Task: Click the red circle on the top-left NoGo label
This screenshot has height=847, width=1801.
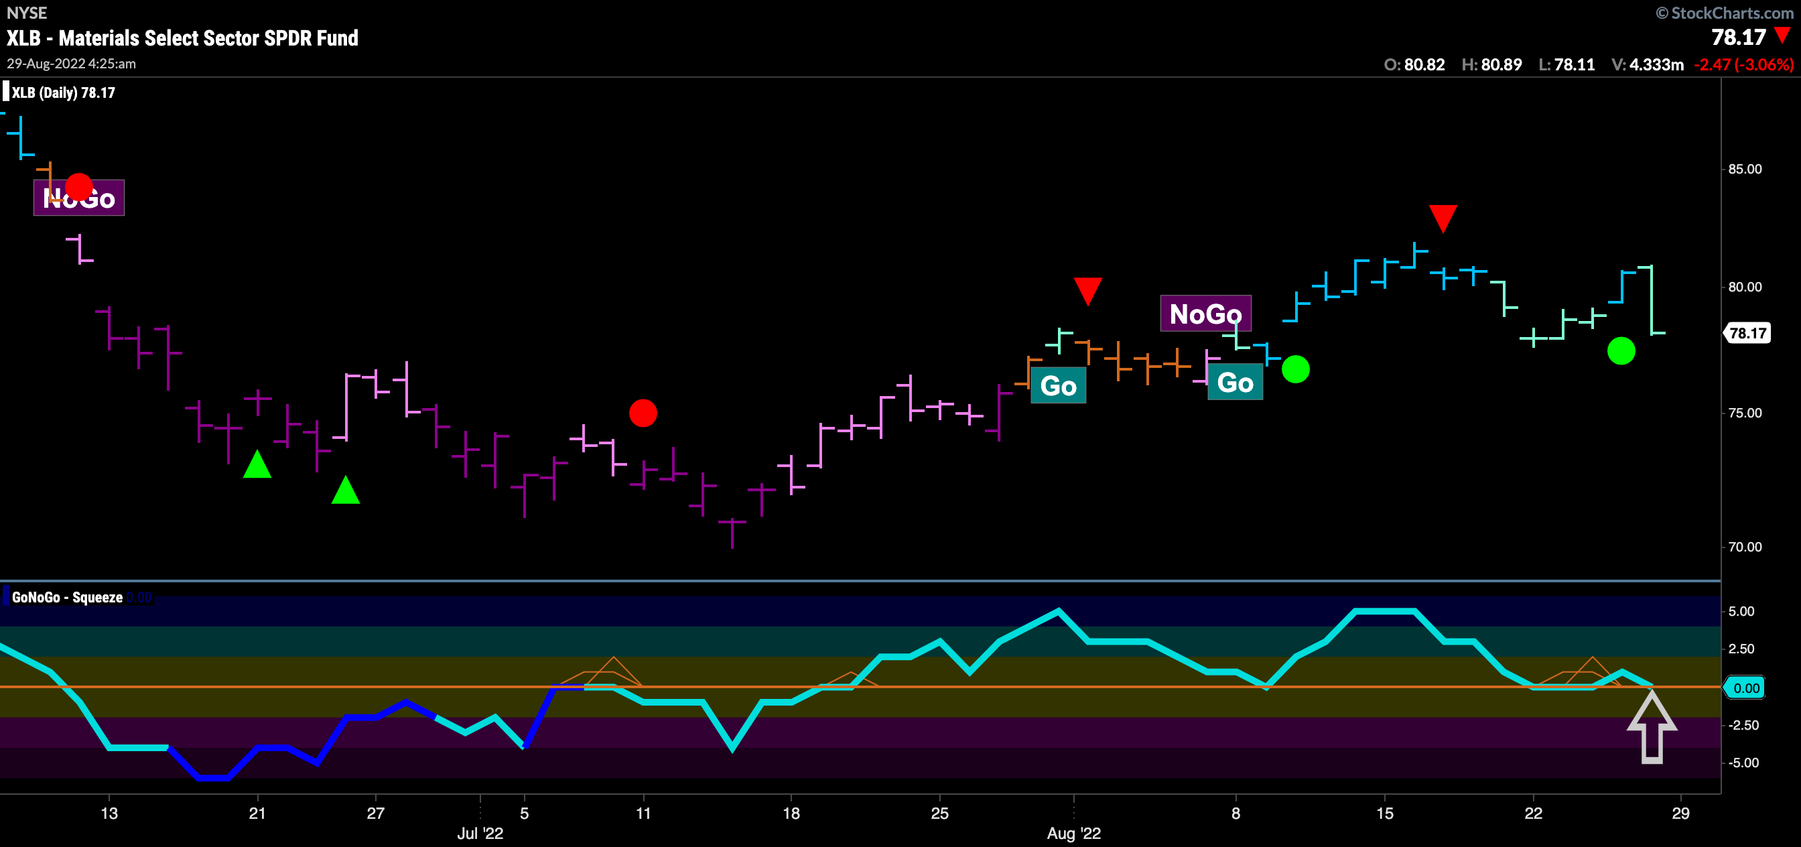Action: click(78, 188)
